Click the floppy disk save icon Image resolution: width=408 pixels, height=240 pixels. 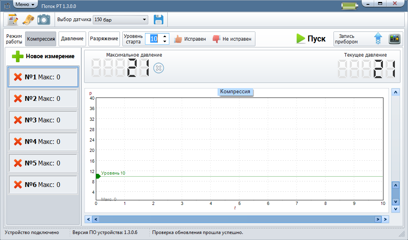click(159, 20)
